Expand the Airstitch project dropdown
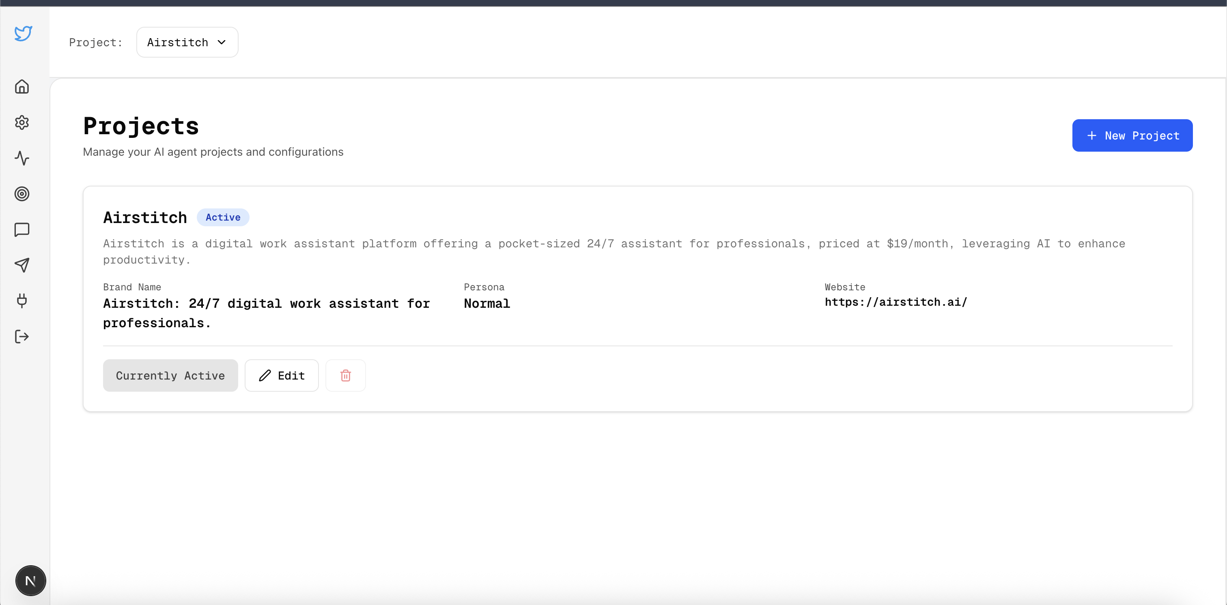Screen dimensions: 1227x605 coord(187,42)
